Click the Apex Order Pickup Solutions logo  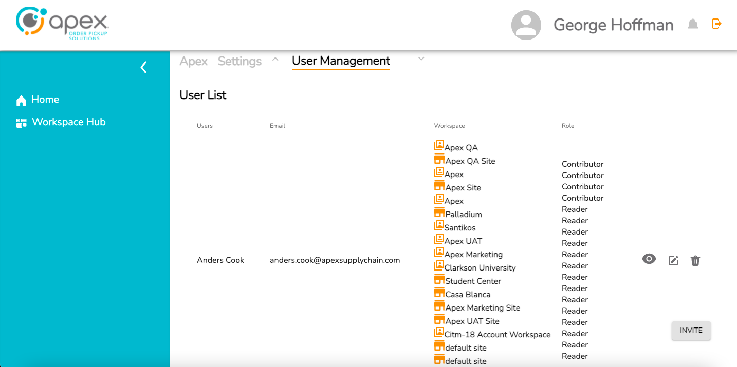[x=62, y=24]
